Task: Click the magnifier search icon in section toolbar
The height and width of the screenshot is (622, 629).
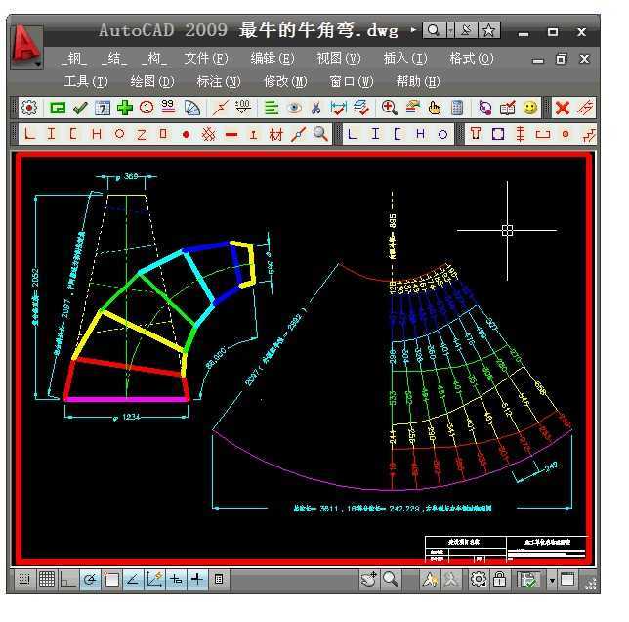Action: pyautogui.click(x=320, y=134)
